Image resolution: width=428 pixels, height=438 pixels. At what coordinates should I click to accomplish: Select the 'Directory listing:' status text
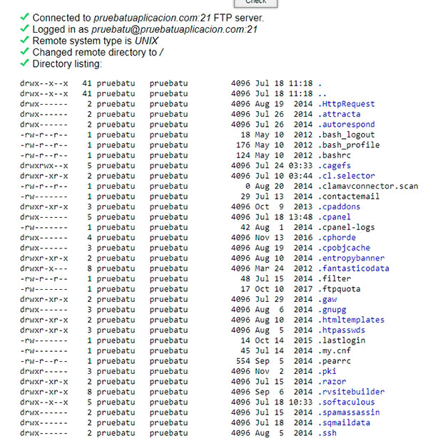tap(67, 64)
